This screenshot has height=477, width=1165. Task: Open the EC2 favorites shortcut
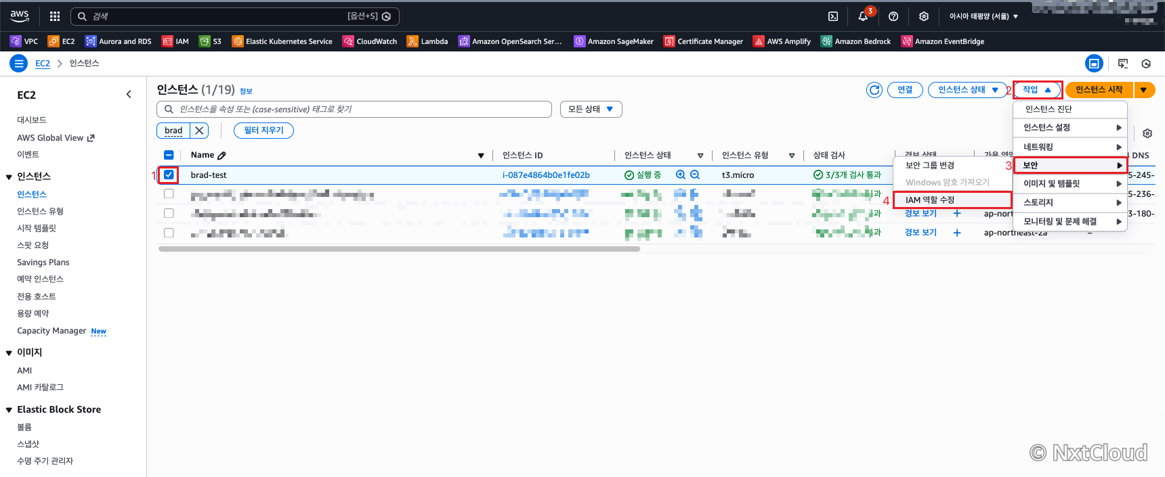62,41
